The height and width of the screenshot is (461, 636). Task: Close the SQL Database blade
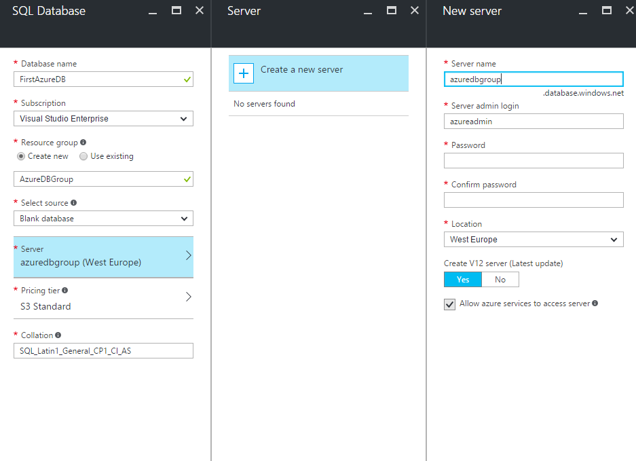(x=200, y=11)
